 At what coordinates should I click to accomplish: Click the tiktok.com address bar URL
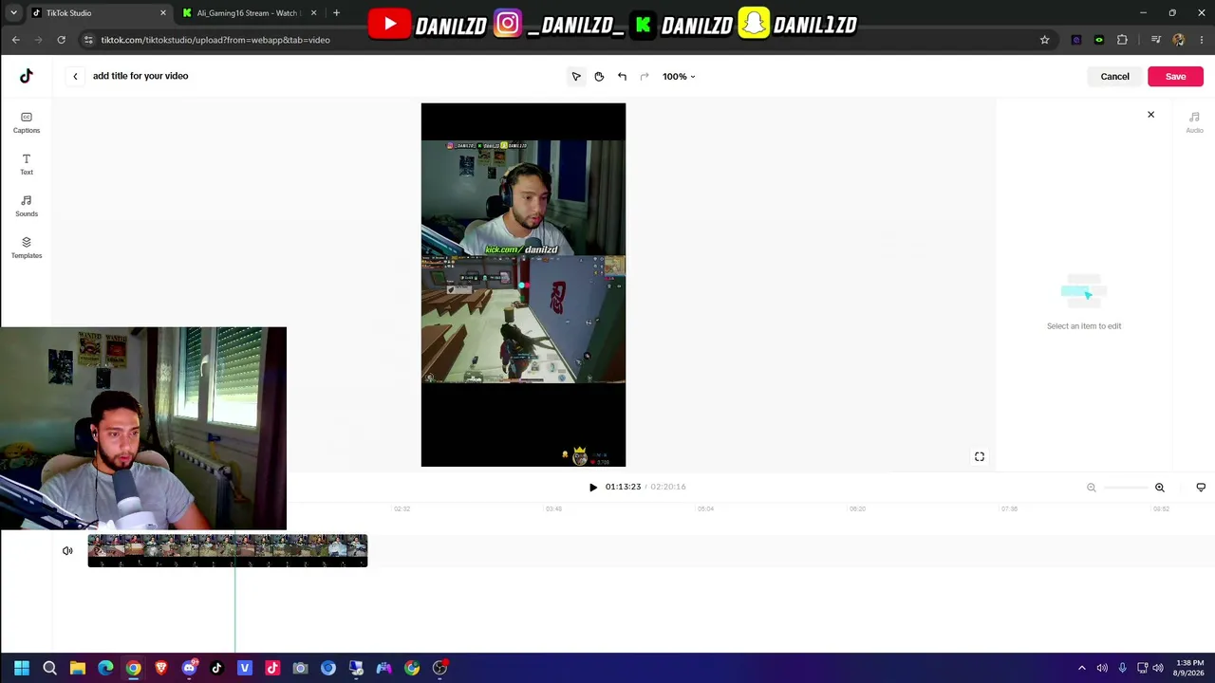(x=215, y=40)
